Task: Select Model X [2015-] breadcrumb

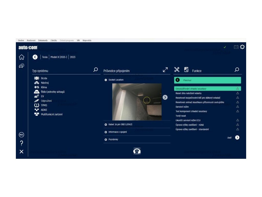Action: 59,57
